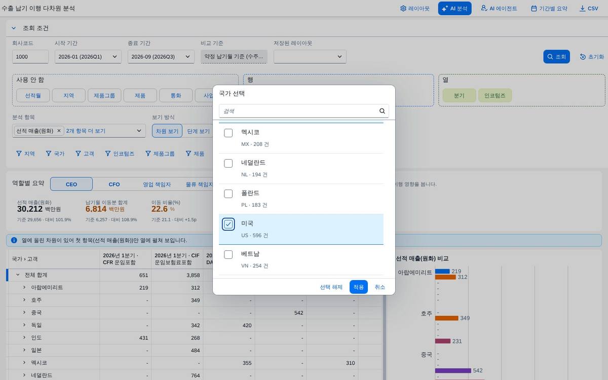Click the 지역 dimension chip
This screenshot has width=608, height=380.
[x=69, y=95]
